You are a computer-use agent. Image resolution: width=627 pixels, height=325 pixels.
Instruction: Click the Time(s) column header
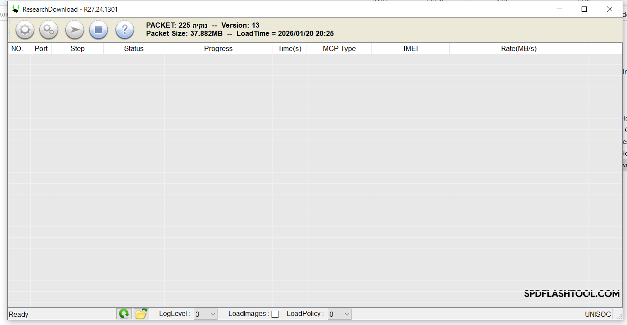click(289, 48)
